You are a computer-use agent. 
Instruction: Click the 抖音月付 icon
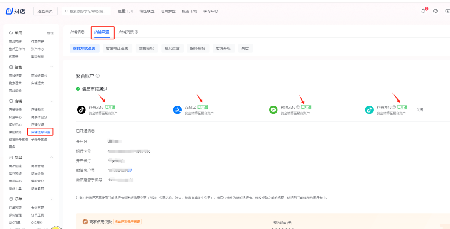tap(369, 110)
